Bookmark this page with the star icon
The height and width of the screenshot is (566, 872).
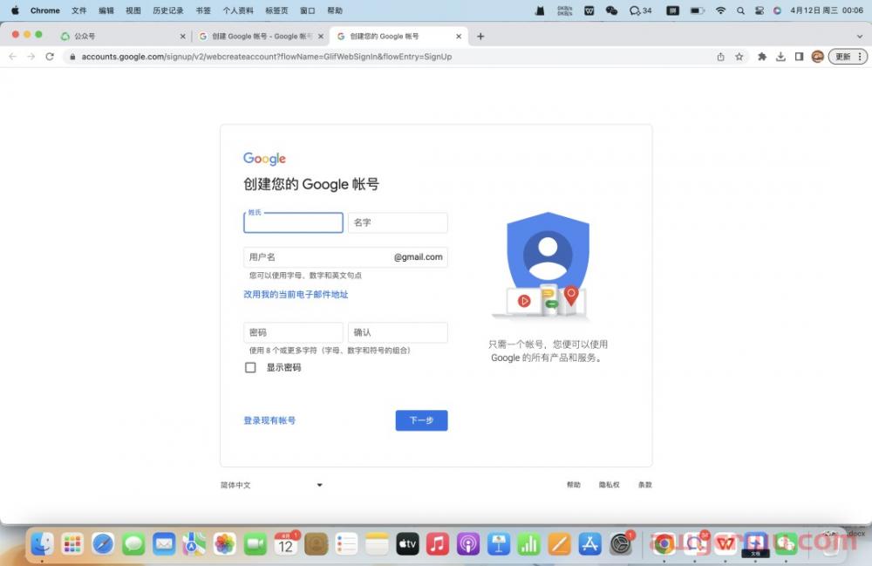pos(739,57)
